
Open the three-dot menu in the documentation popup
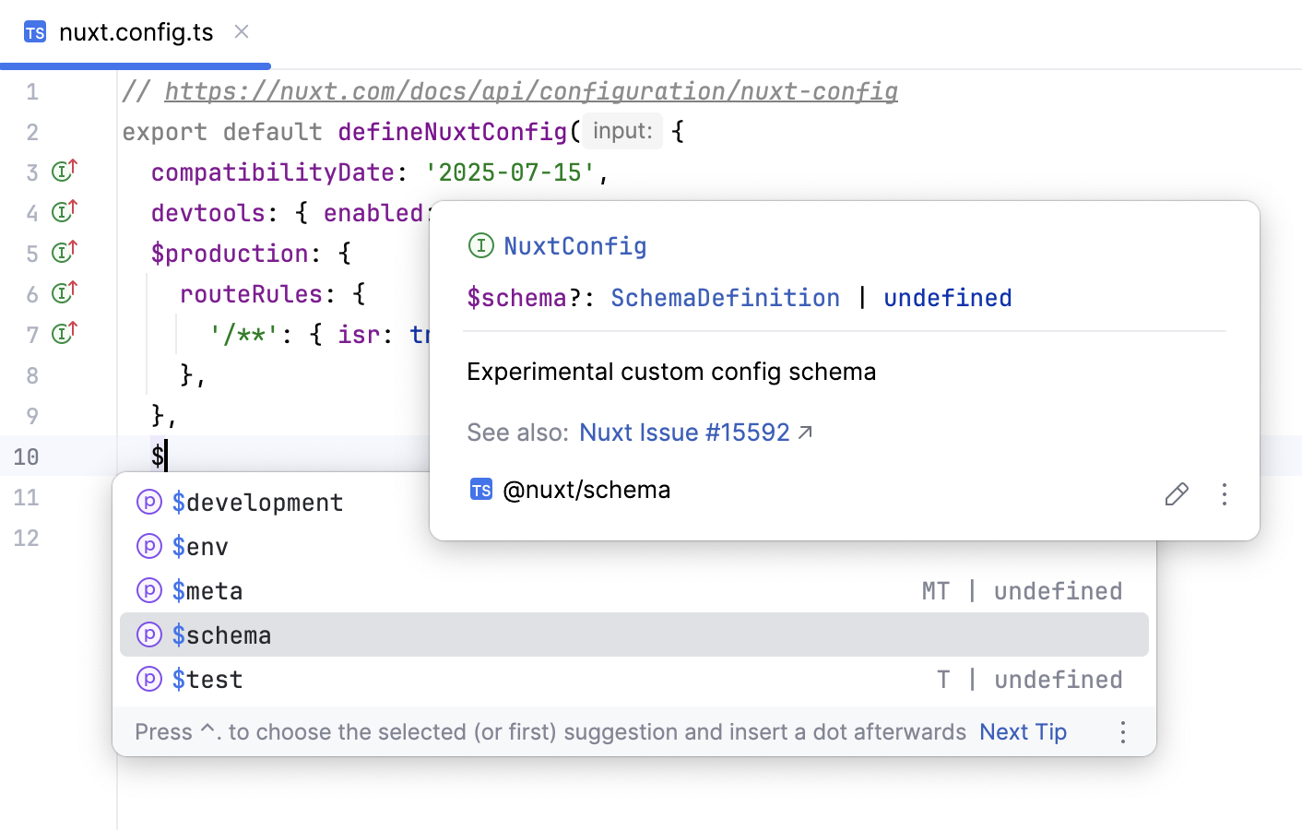coord(1224,495)
